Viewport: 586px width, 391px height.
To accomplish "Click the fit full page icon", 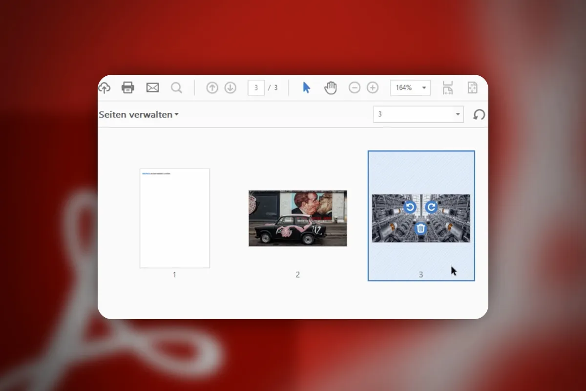I will (472, 87).
